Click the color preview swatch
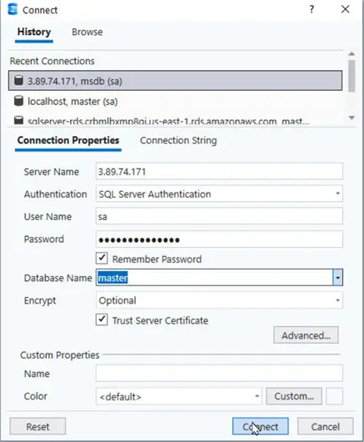Screen dimensions: 364x442 pyautogui.click(x=335, y=396)
